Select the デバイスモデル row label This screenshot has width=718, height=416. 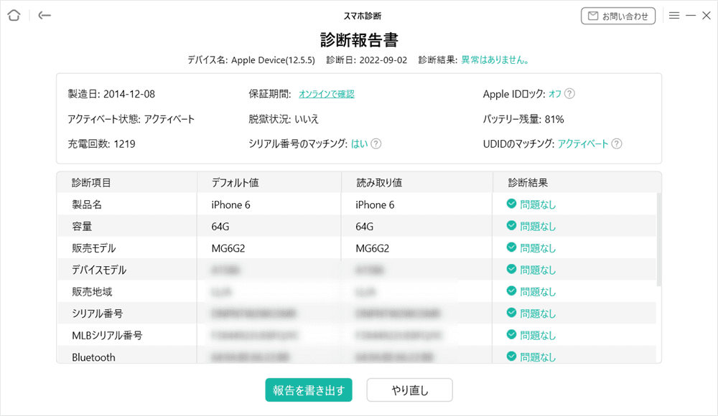coord(99,270)
